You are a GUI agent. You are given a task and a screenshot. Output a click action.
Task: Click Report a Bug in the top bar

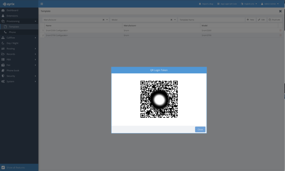coord(206,4)
